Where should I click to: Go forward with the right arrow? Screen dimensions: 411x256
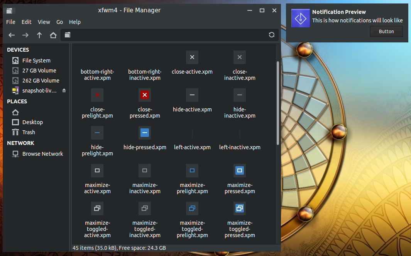(25, 35)
